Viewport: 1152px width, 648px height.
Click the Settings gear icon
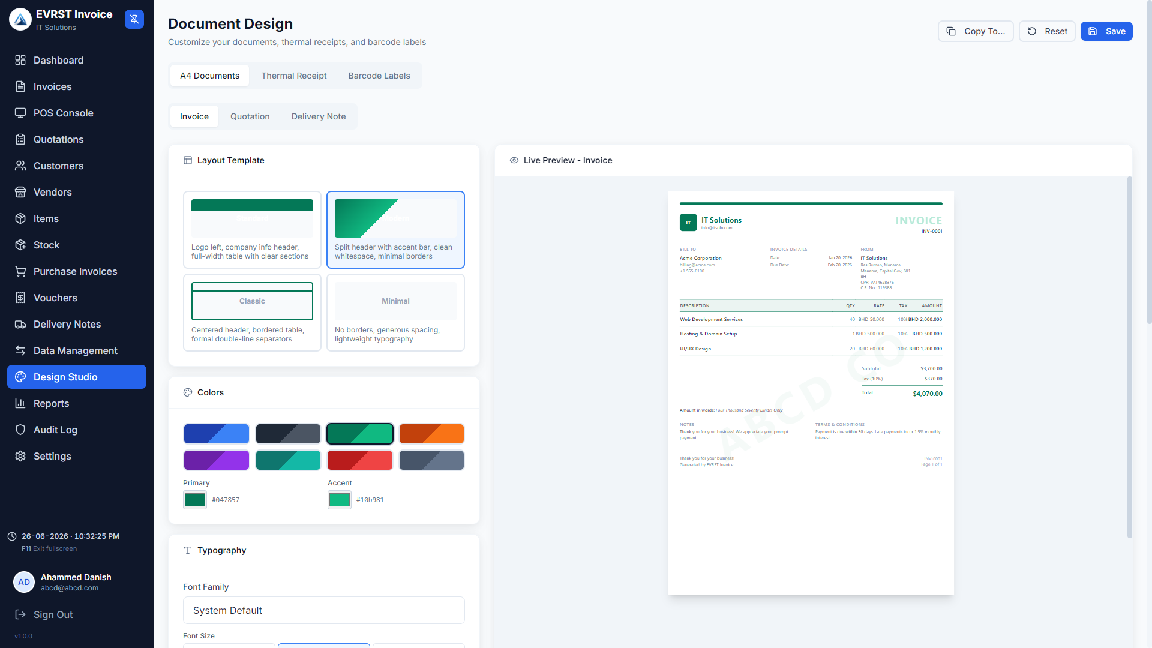coord(20,456)
